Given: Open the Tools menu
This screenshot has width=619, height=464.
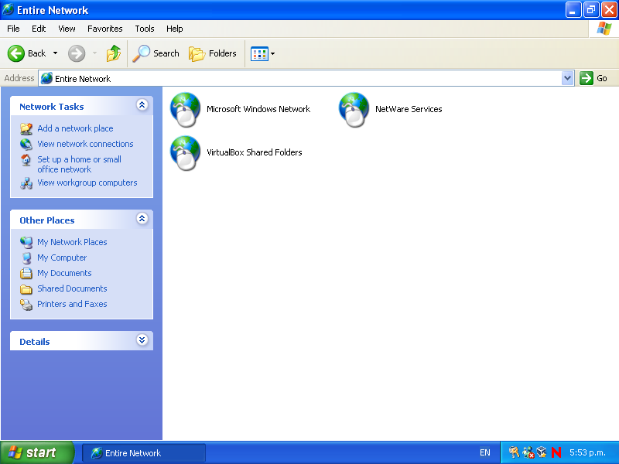Looking at the screenshot, I should coord(145,29).
